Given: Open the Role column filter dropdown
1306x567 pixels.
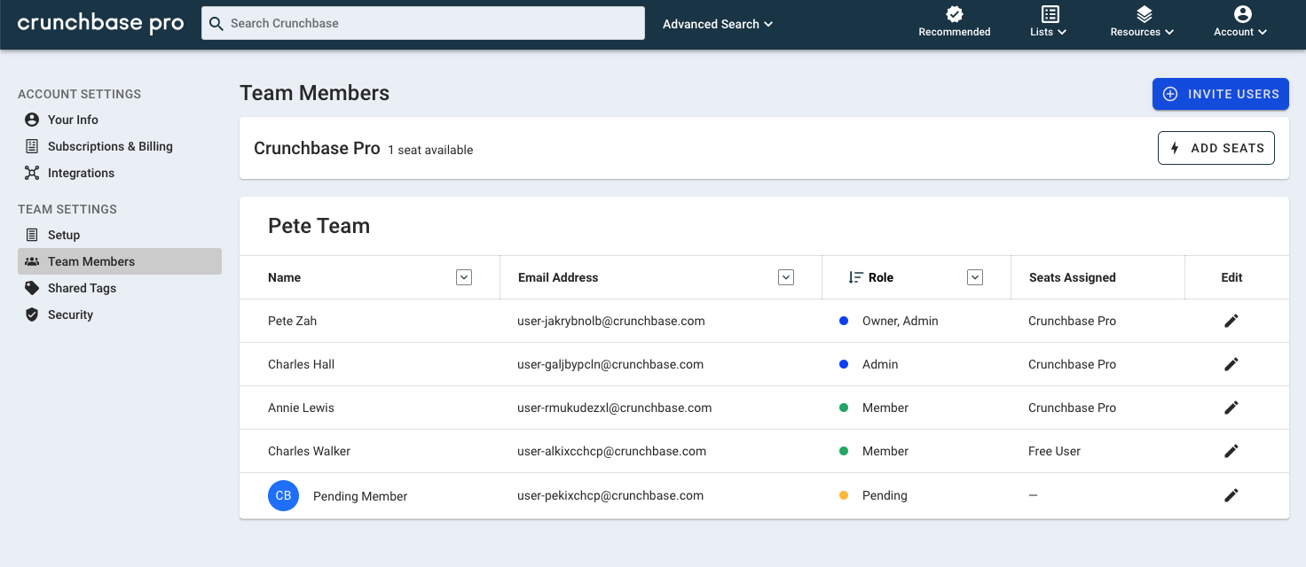Looking at the screenshot, I should click(975, 277).
